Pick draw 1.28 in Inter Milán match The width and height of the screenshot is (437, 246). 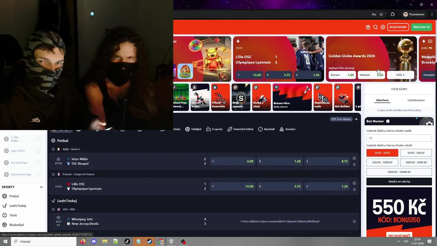point(280,161)
